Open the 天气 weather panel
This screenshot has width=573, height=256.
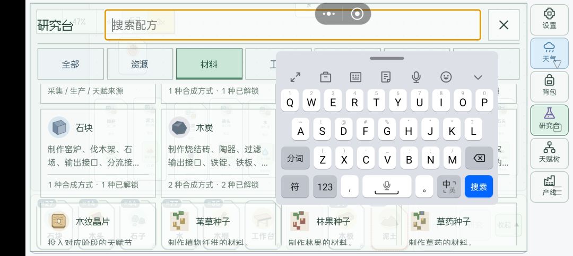tap(549, 53)
